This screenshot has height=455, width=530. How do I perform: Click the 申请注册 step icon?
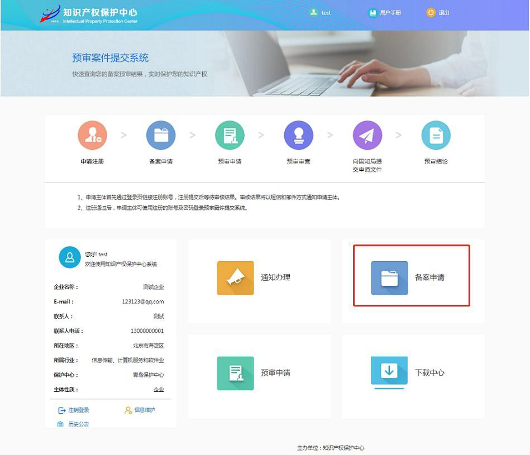coord(92,135)
